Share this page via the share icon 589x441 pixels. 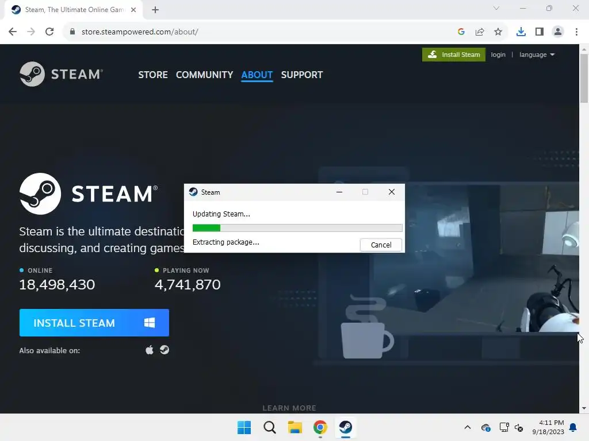coord(480,32)
